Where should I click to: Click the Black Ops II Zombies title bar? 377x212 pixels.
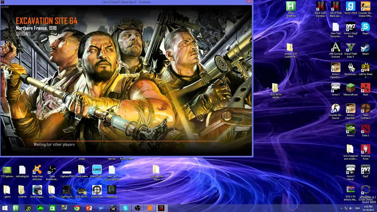coord(126,2)
